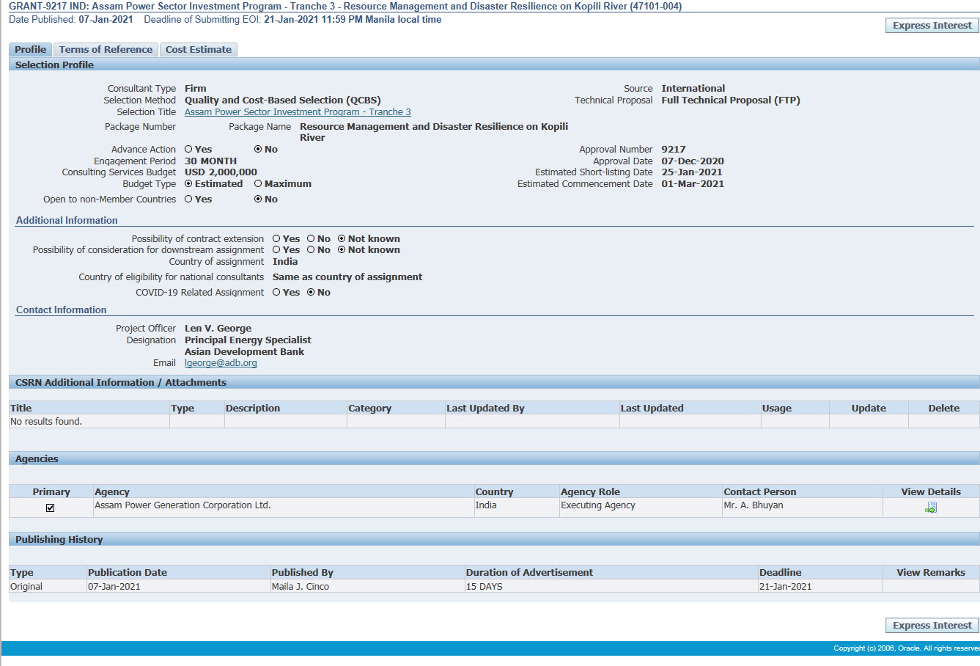Open Assam Power Sector Investment Program link

click(x=298, y=112)
